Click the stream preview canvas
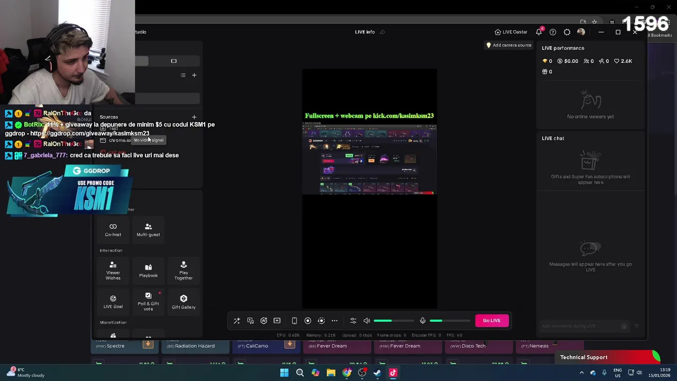Image resolution: width=677 pixels, height=381 pixels. [x=369, y=188]
